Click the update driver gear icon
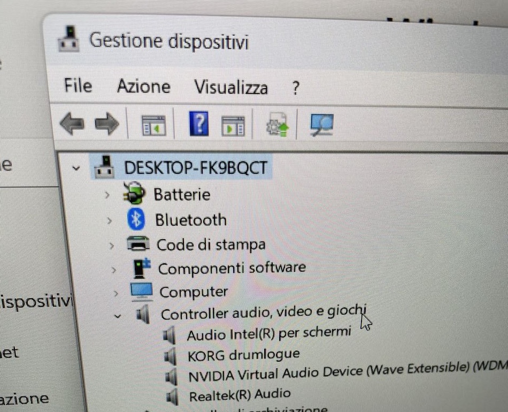The width and height of the screenshot is (508, 412). pyautogui.click(x=278, y=125)
